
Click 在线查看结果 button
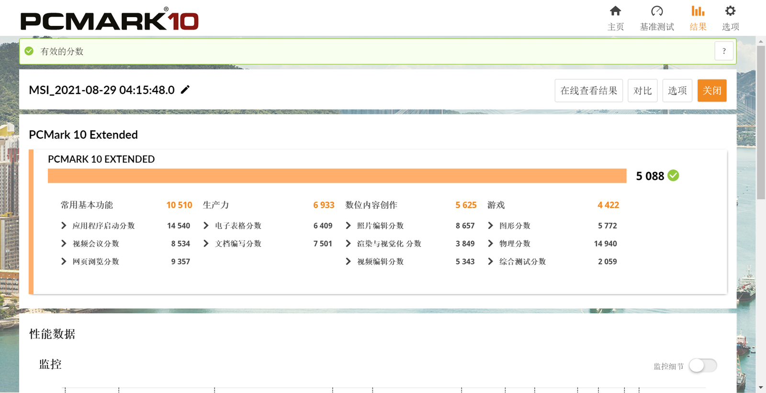(588, 90)
